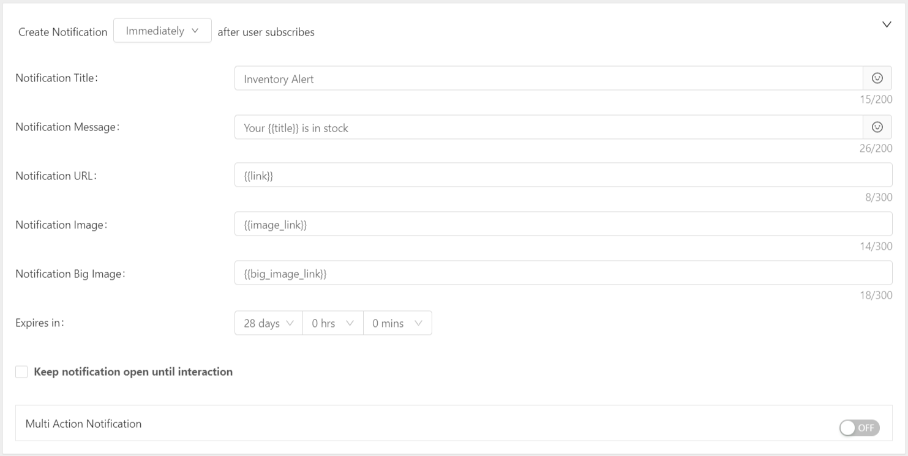Open emoji picker for Notification Message
The height and width of the screenshot is (456, 908).
(x=878, y=127)
